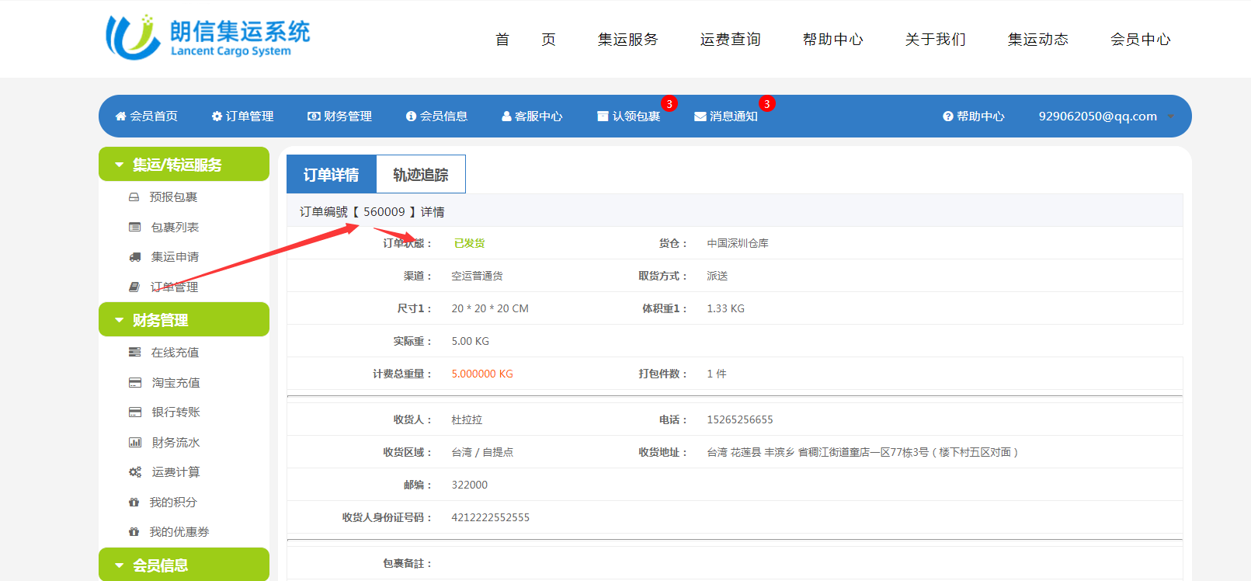Collapse the 财务管理 sidebar section

[183, 320]
